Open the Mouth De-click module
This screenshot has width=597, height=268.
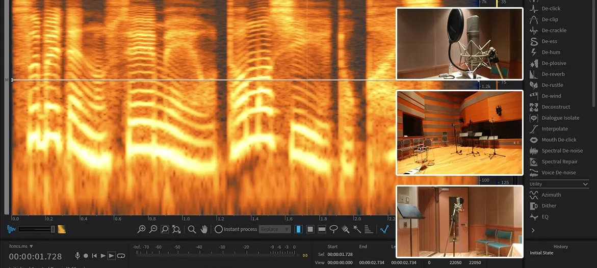[553, 140]
